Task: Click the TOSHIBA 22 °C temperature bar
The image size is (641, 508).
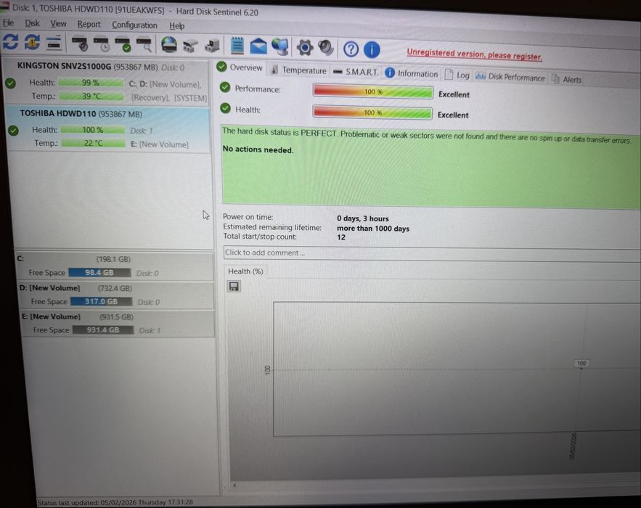Action: 94,143
